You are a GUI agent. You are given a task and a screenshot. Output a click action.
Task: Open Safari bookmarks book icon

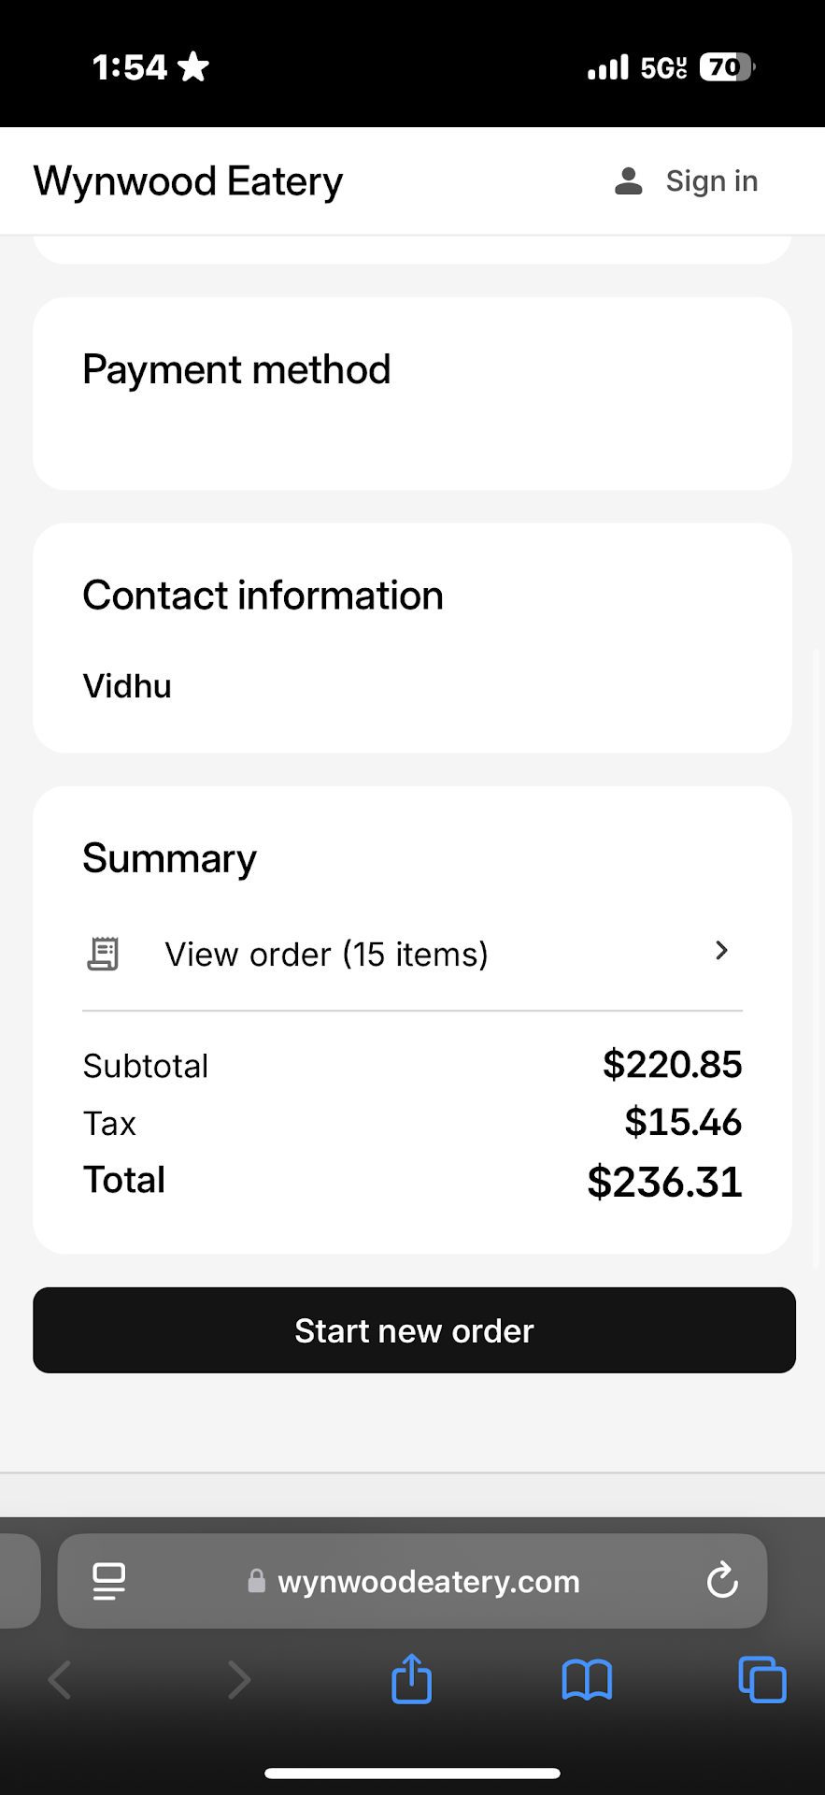coord(587,1680)
